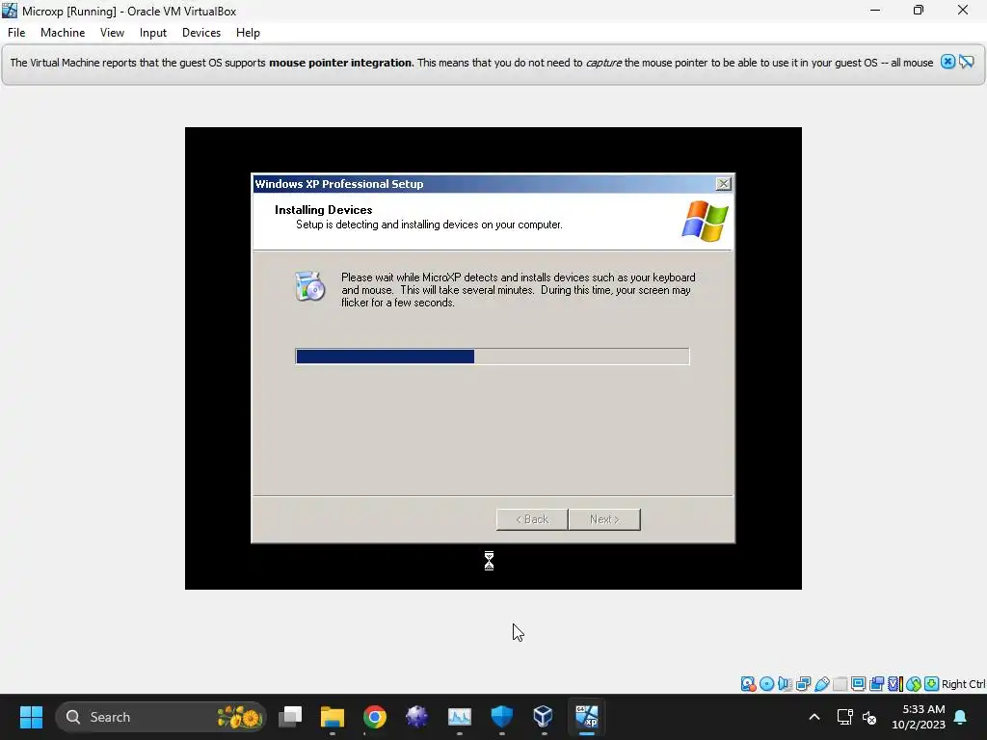This screenshot has width=987, height=740.
Task: Click the keyboard capture arrow icon
Action: pyautogui.click(x=932, y=684)
